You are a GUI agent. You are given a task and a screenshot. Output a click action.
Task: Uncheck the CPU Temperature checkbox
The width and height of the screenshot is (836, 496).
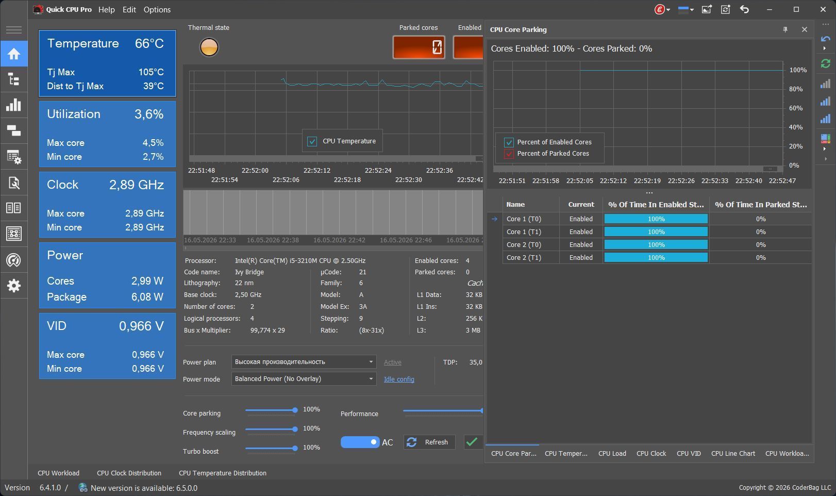[312, 141]
